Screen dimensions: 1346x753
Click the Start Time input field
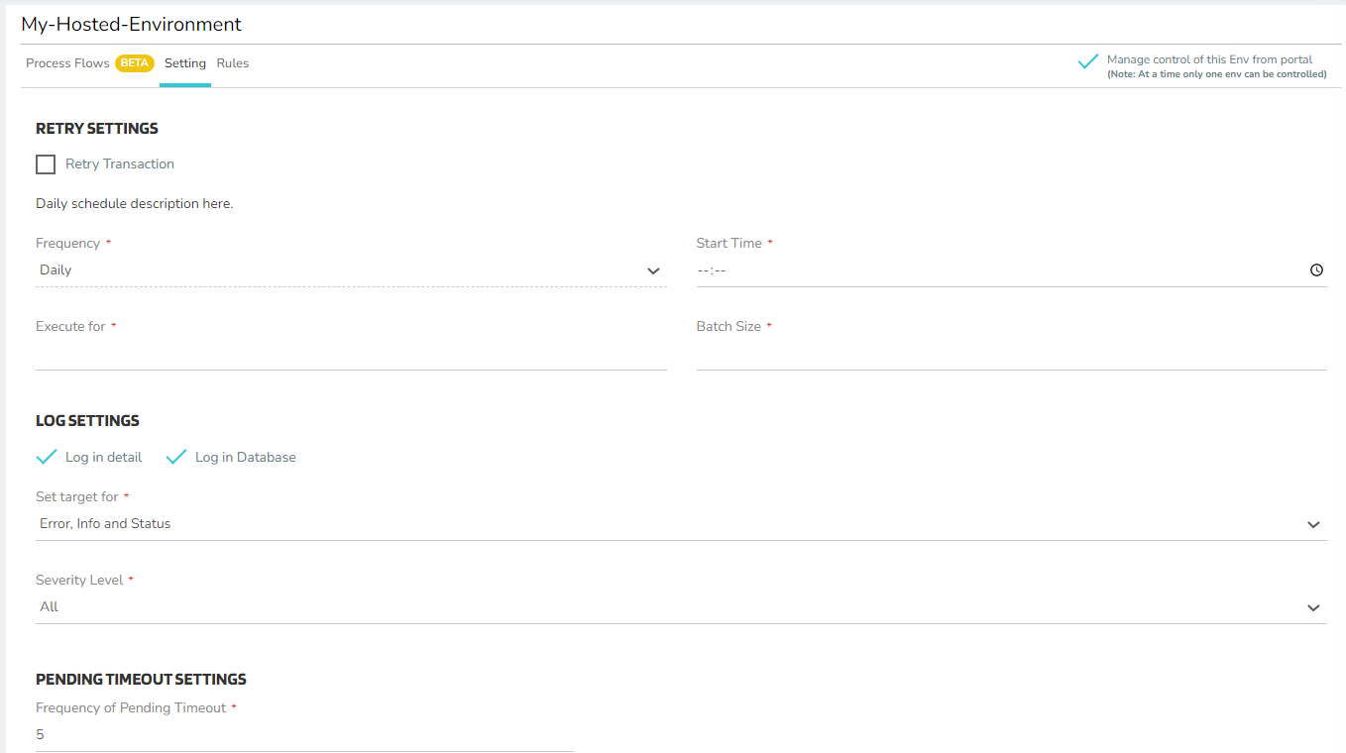click(991, 269)
